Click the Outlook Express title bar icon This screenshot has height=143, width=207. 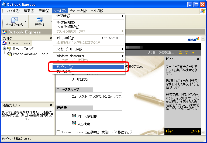(4, 4)
